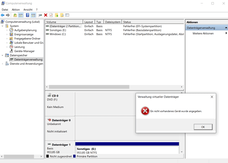228x163 pixels.
Task: Click the Computerverwaltung title bar app icon
Action: click(x=3, y=3)
